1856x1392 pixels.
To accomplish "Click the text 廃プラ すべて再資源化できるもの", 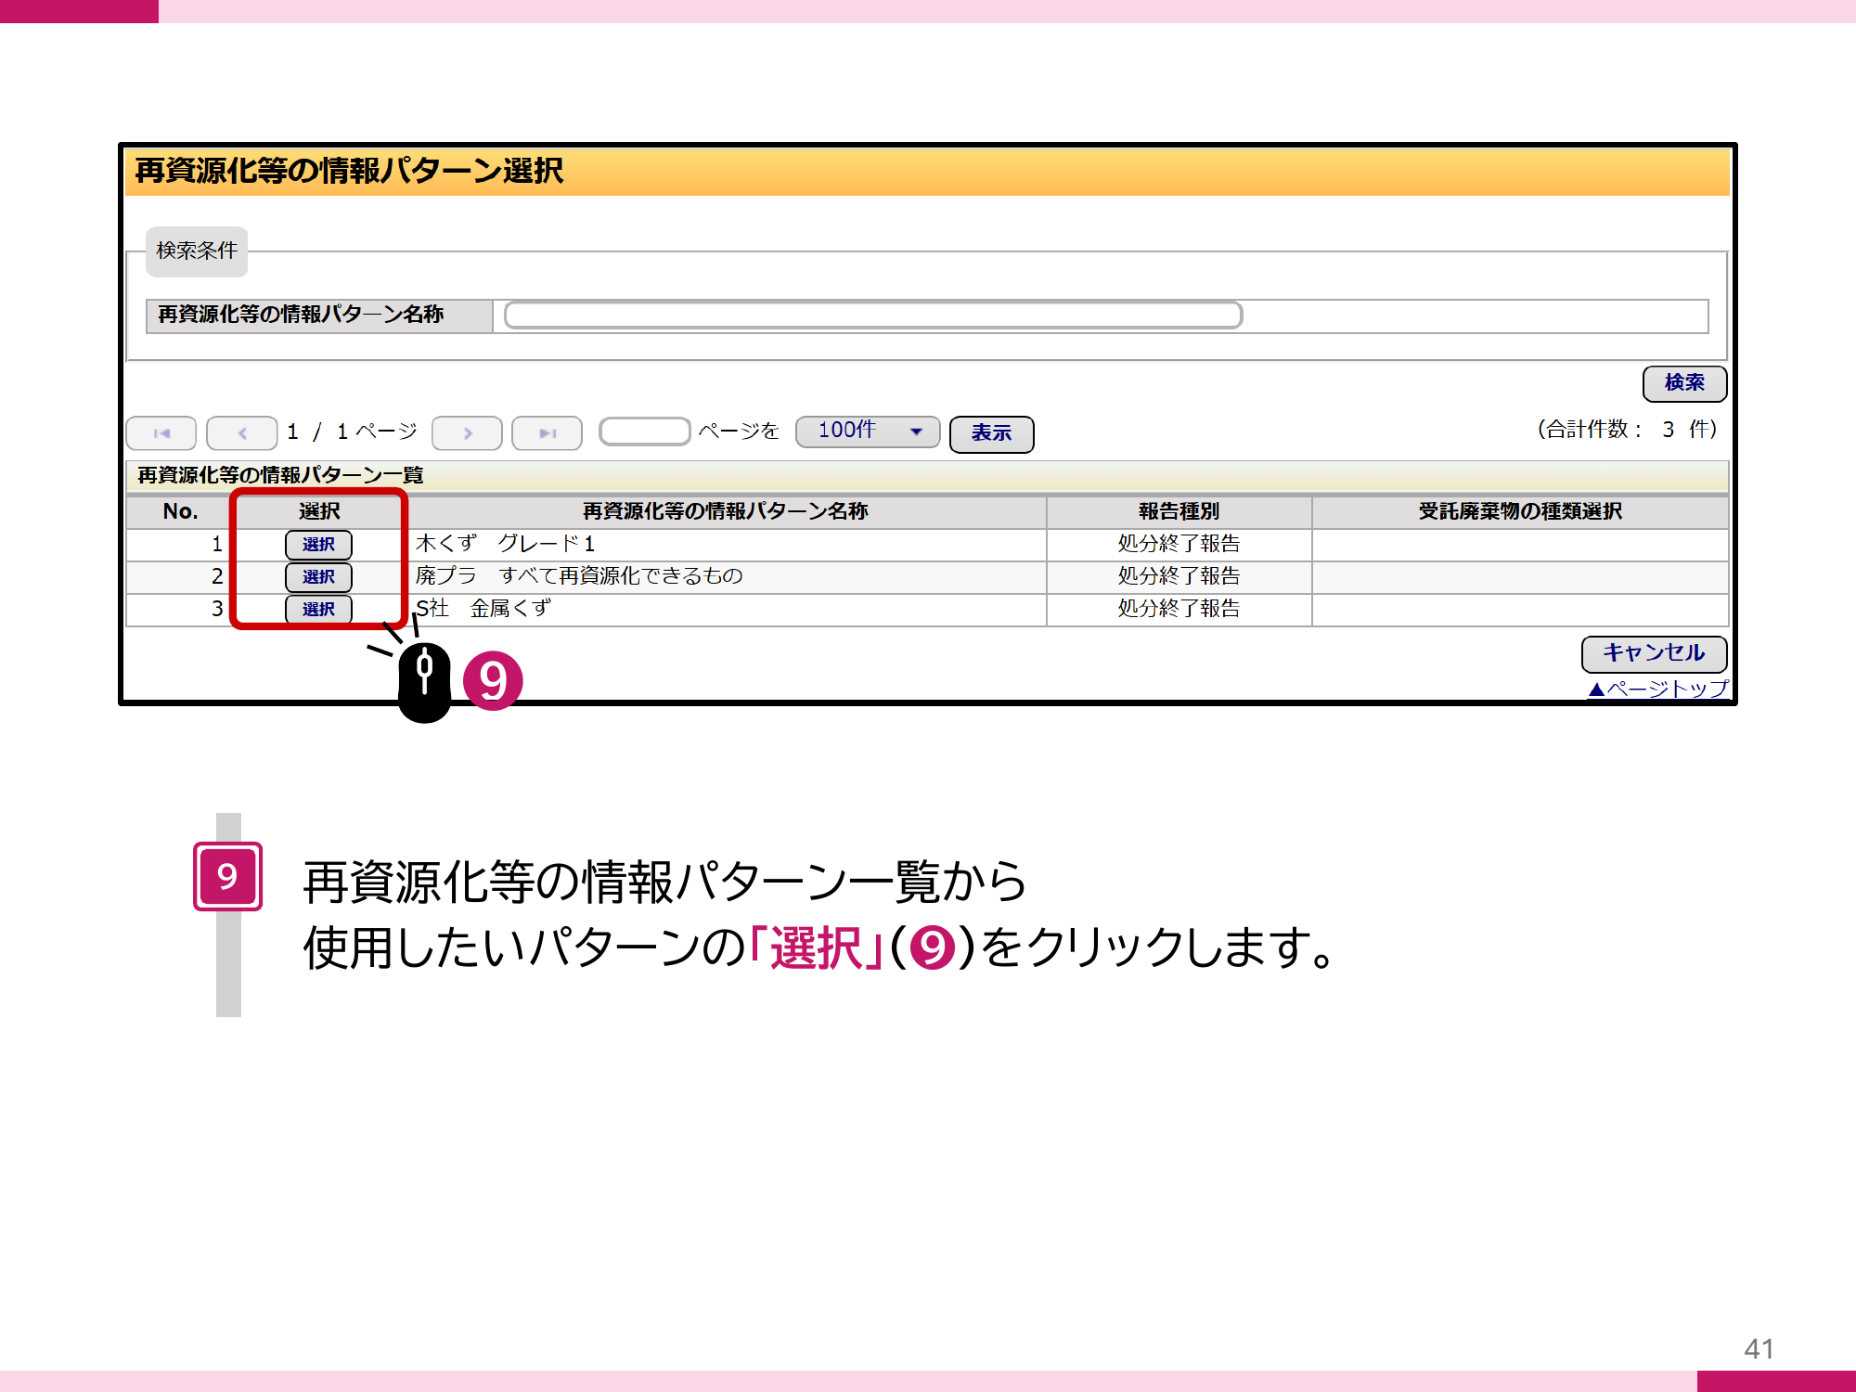I will pos(579,576).
